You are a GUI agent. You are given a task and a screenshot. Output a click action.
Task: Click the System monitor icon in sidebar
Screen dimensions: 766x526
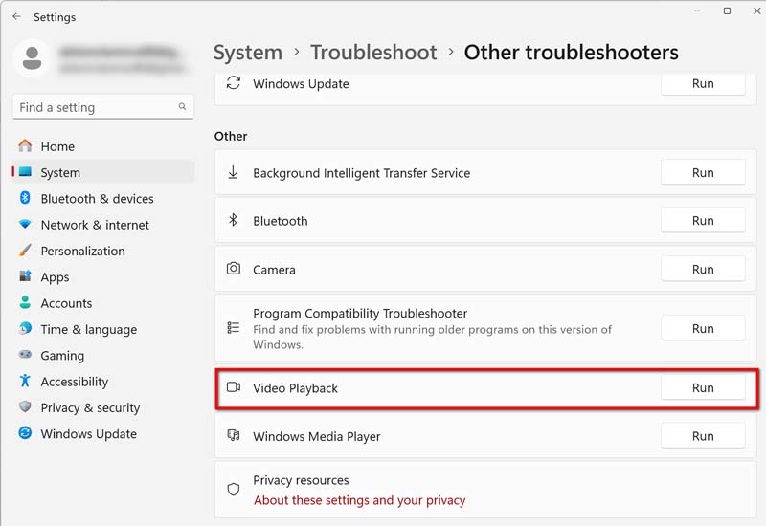click(25, 172)
